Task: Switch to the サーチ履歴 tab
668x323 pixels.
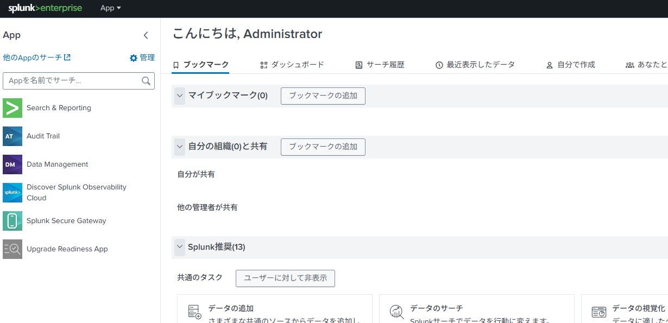Action: coord(380,65)
